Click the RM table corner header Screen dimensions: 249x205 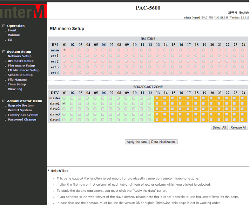click(x=55, y=45)
